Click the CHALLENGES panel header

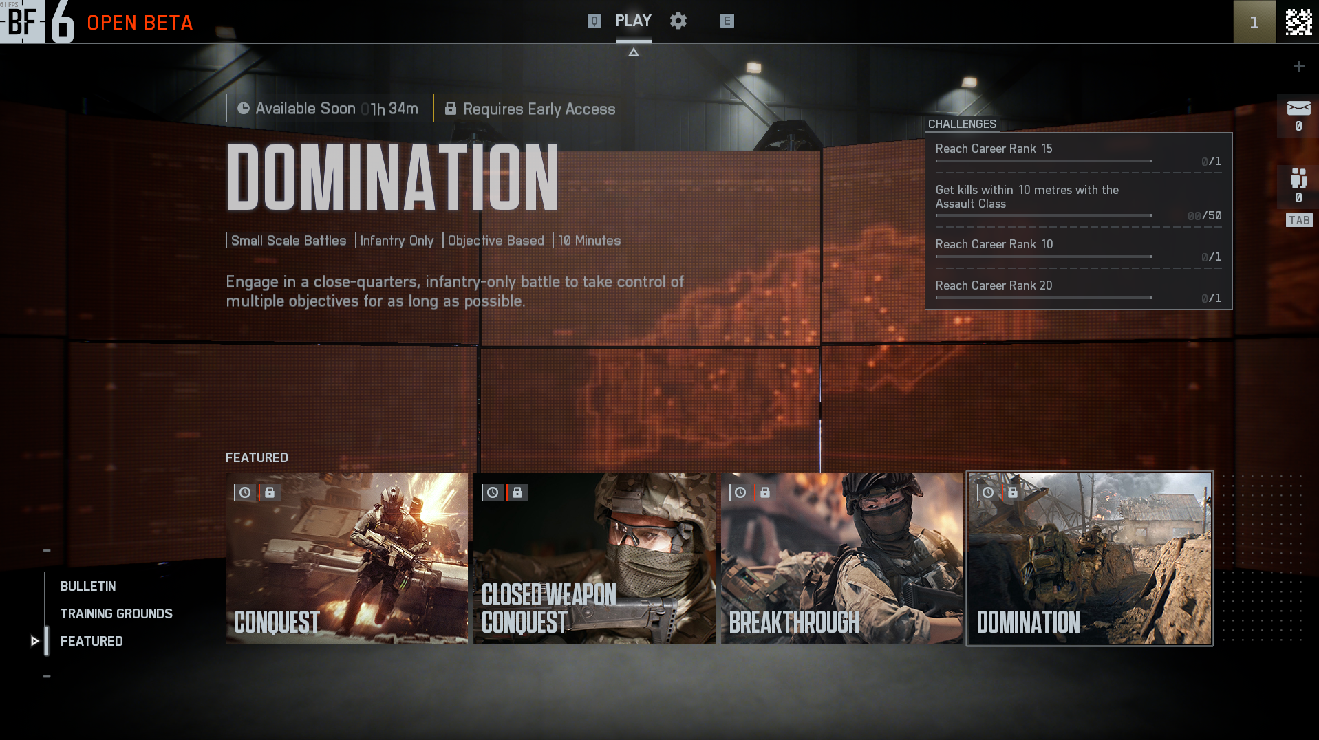(x=962, y=124)
